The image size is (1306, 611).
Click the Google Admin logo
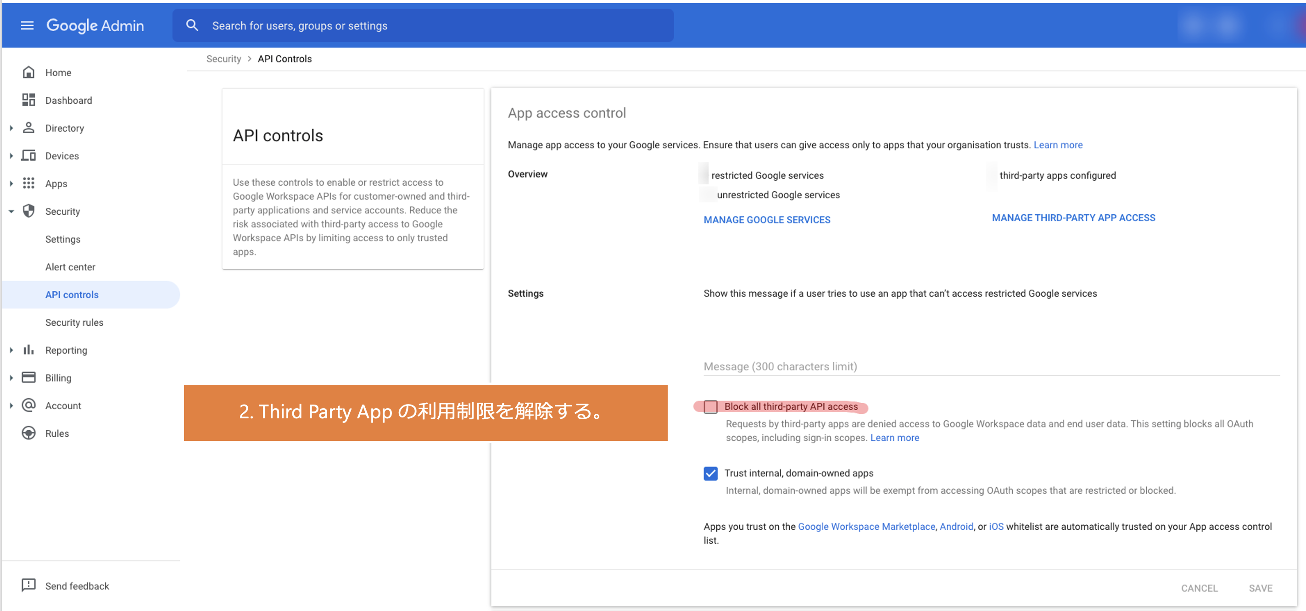click(x=95, y=25)
